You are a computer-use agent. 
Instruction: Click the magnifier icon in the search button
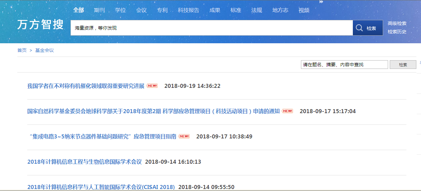pyautogui.click(x=359, y=28)
